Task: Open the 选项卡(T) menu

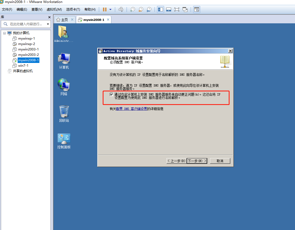Action: [73, 9]
